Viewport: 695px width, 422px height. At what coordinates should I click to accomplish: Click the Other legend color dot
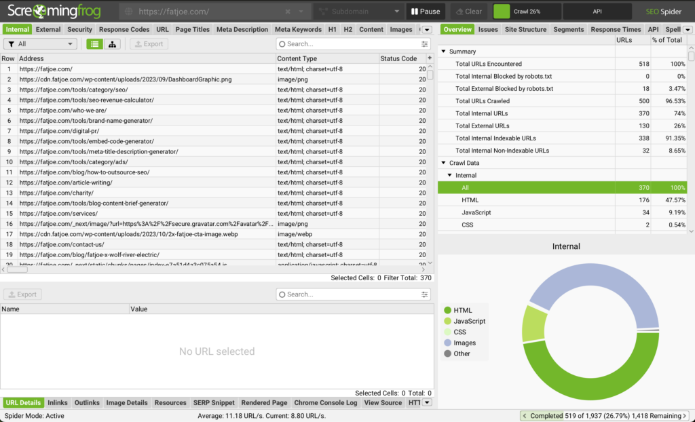(x=448, y=353)
